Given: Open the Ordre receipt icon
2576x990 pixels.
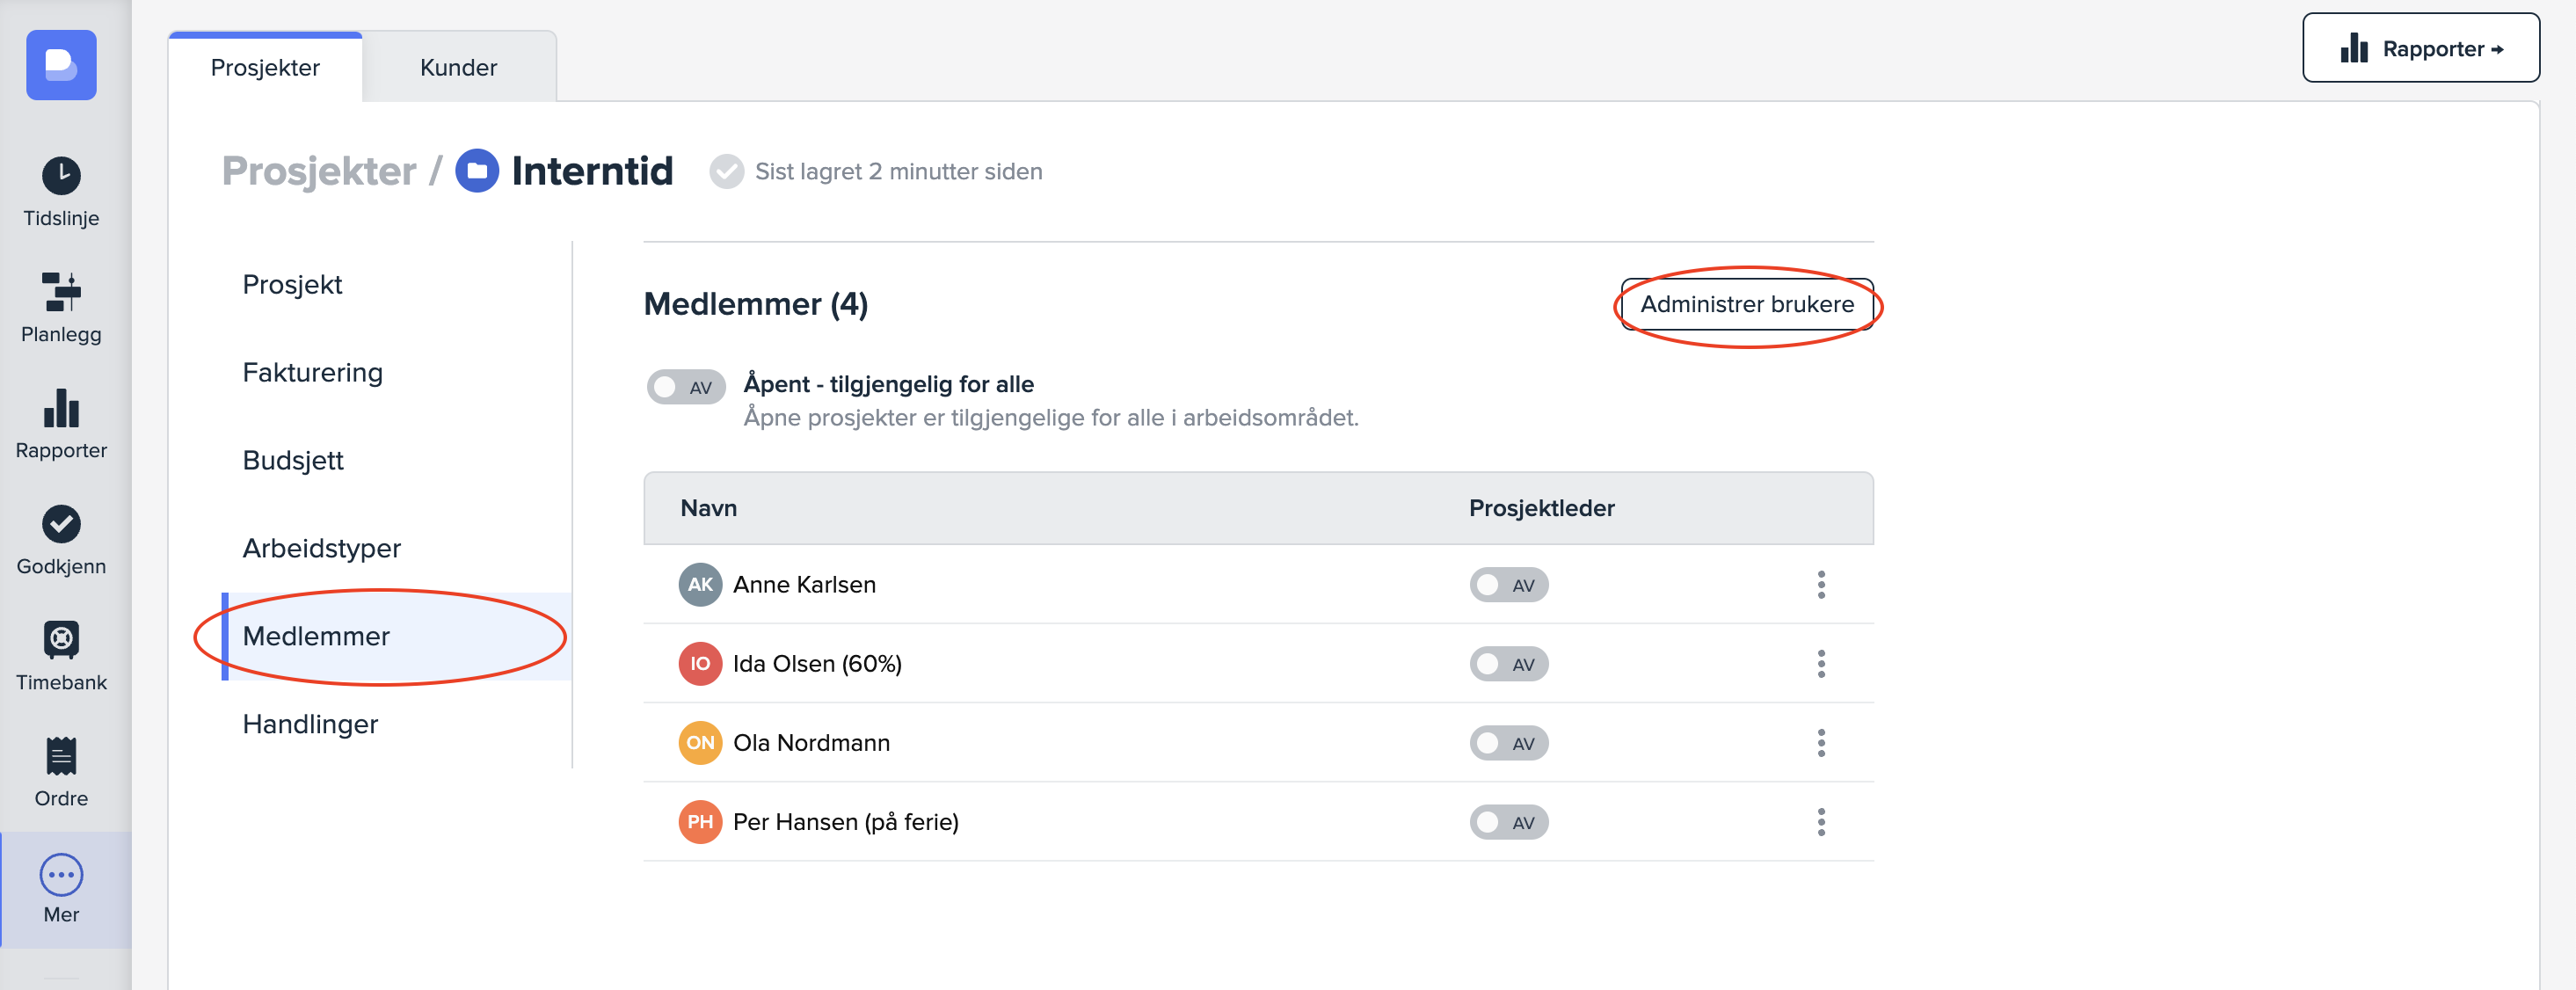Looking at the screenshot, I should (x=61, y=756).
